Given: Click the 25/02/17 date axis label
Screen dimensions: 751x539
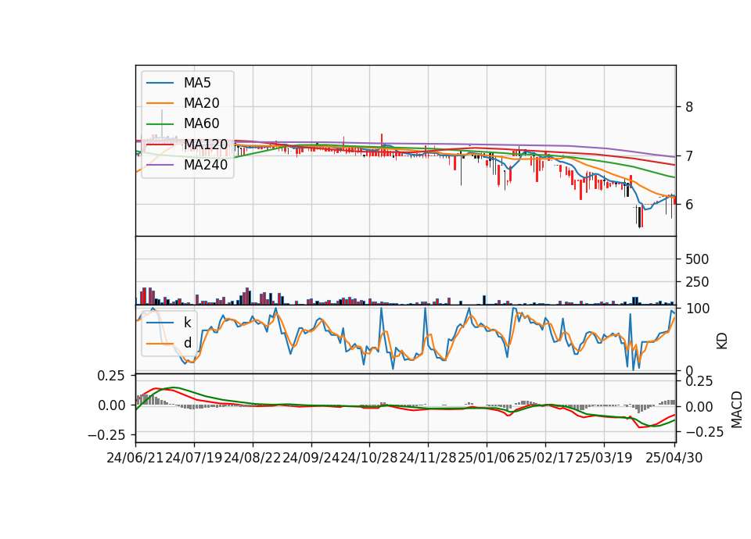Looking at the screenshot, I should pyautogui.click(x=545, y=458).
